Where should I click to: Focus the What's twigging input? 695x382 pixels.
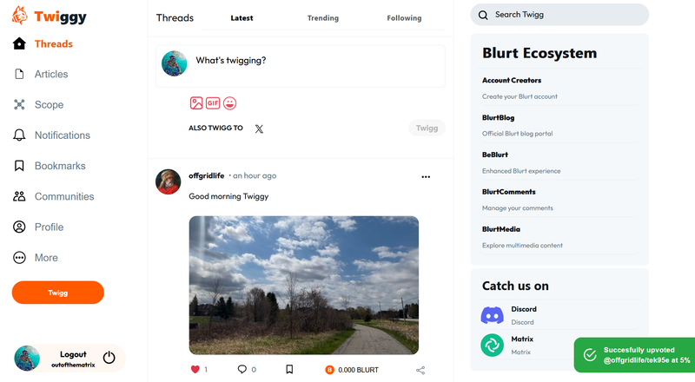click(x=301, y=66)
